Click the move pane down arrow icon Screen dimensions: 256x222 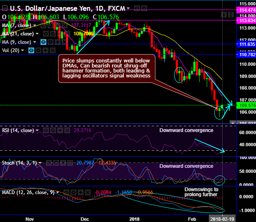click(224, 15)
